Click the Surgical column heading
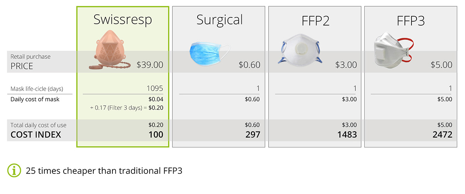This screenshot has width=465, height=194. [219, 20]
